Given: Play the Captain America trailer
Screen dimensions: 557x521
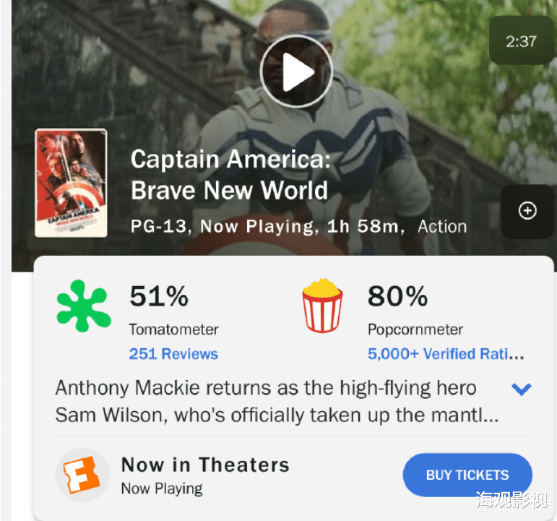Looking at the screenshot, I should click(x=296, y=72).
